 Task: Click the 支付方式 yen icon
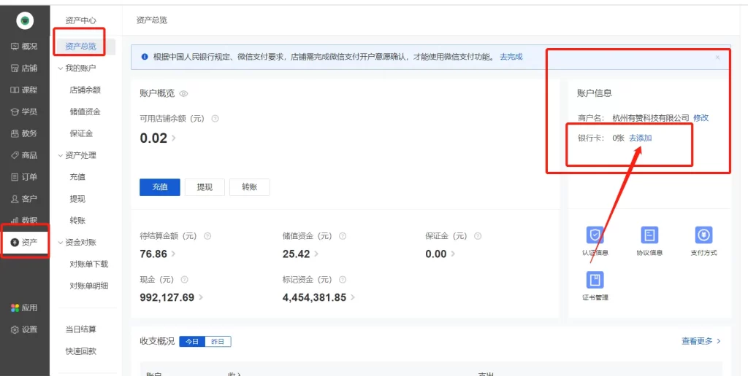point(703,235)
